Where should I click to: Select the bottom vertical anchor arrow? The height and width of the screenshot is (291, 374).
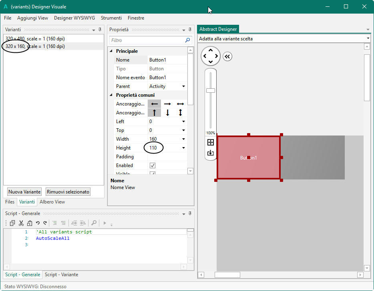pyautogui.click(x=167, y=113)
